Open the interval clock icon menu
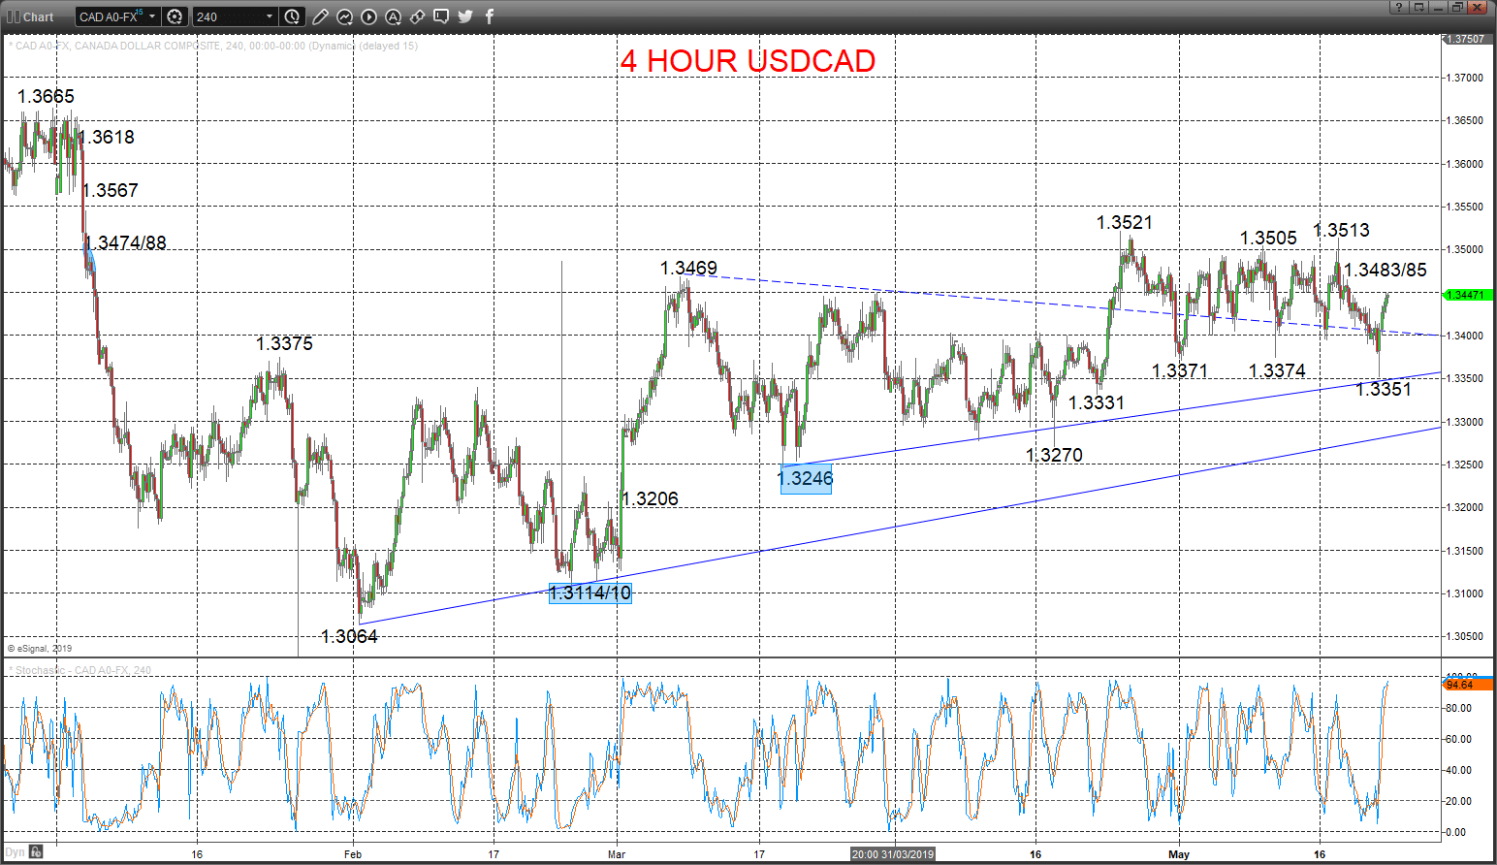Image resolution: width=1497 pixels, height=865 pixels. pyautogui.click(x=292, y=16)
